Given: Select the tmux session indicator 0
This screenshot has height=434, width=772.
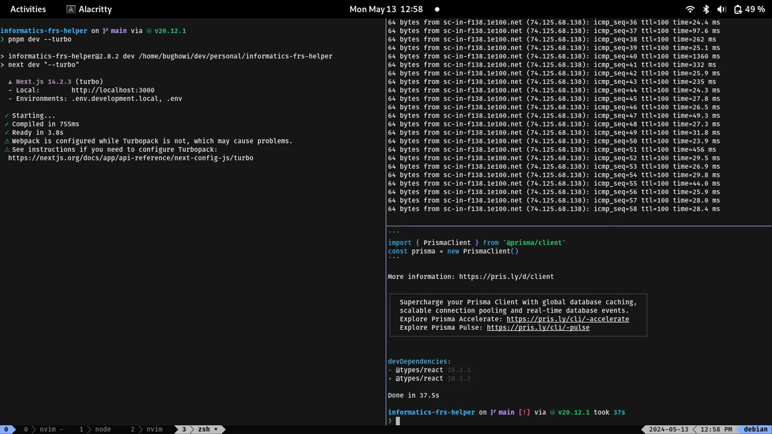Looking at the screenshot, I should [x=6, y=429].
